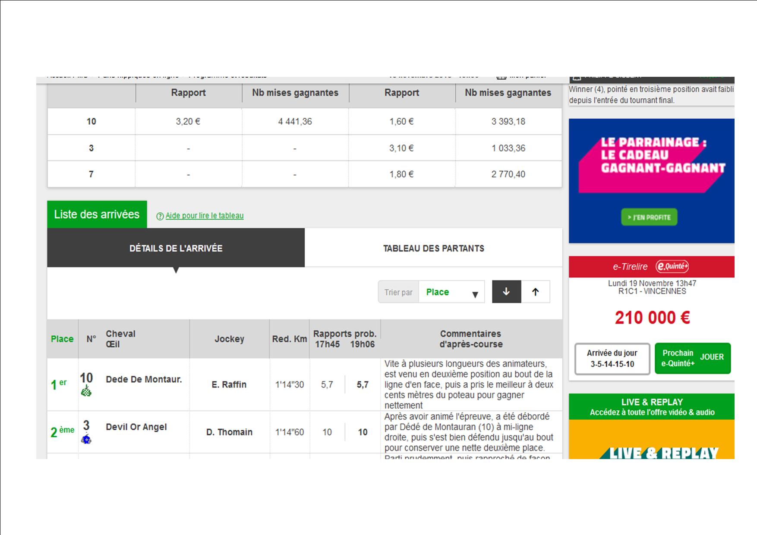Switch to Détails de l'arrivée tab
This screenshot has height=535, width=757.
click(x=176, y=248)
